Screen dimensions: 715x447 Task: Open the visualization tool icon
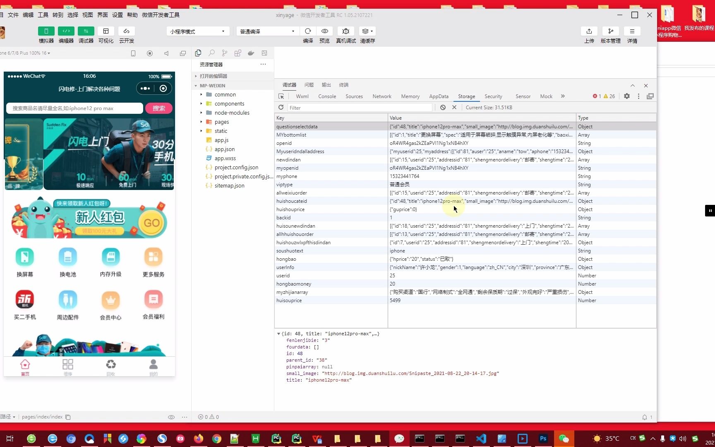pos(106,31)
